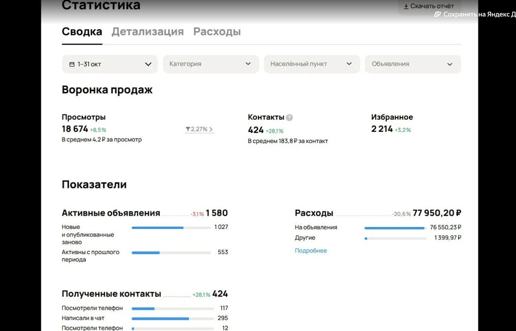
Task: Click the +3,2% favorites change
Action: click(x=403, y=130)
